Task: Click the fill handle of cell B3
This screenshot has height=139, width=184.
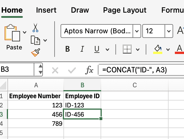Action: tap(101, 119)
